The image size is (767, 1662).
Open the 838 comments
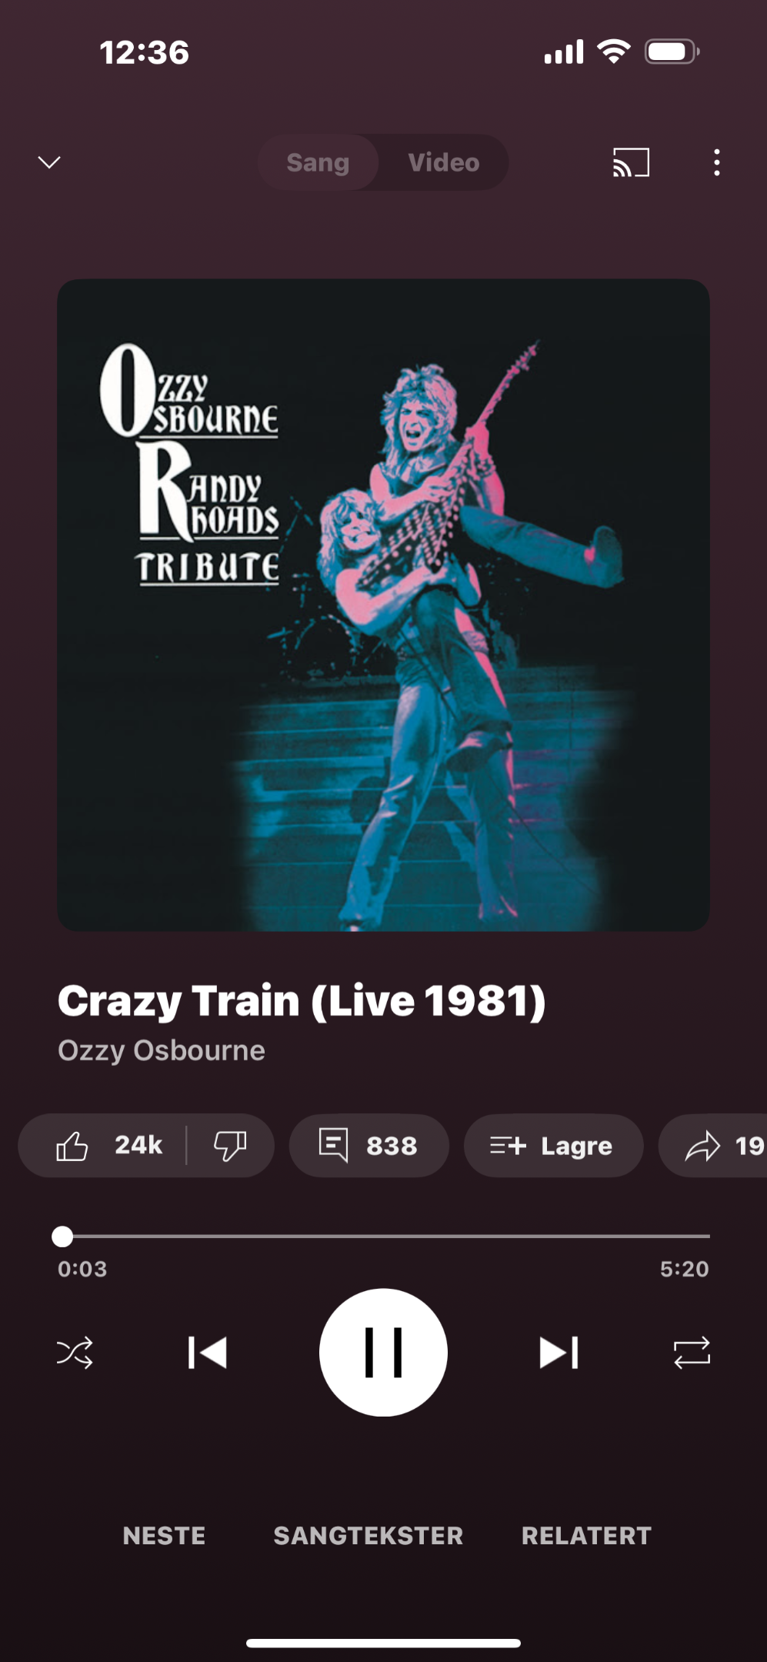click(x=368, y=1146)
